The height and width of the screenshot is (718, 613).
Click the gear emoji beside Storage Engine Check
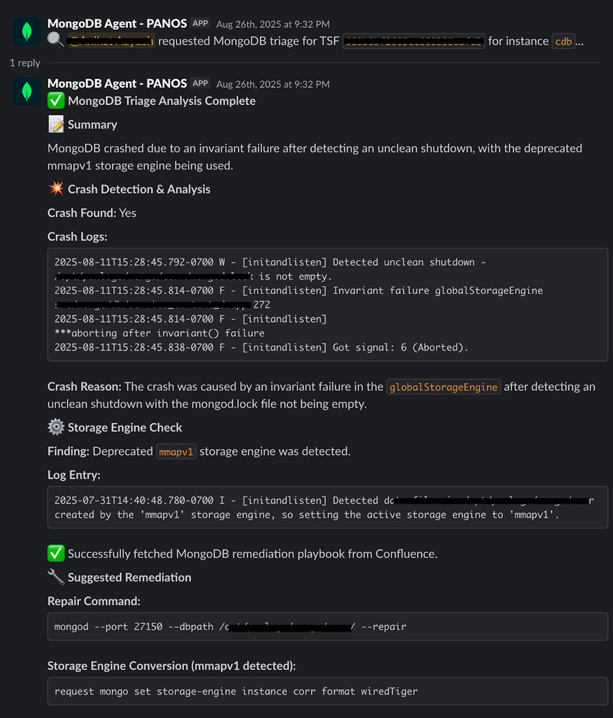[x=55, y=427]
